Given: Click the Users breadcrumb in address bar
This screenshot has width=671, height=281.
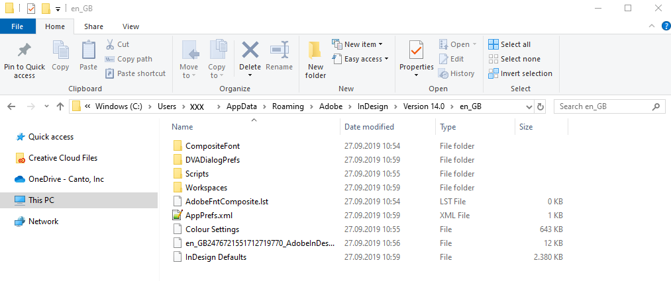Looking at the screenshot, I should (x=166, y=106).
